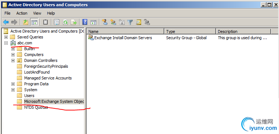Select the LostAndFound folder

(x=37, y=72)
